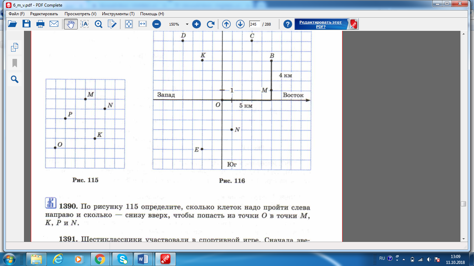Image resolution: width=474 pixels, height=266 pixels.
Task: Click the 'Редактировать этот PDF?' banner
Action: coord(327,24)
